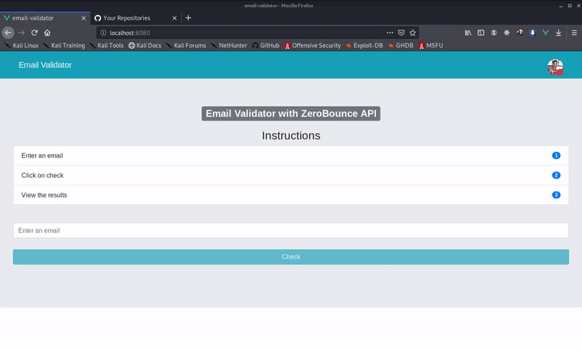Open Kali Training bookmark
Image resolution: width=582 pixels, height=350 pixels.
point(64,46)
